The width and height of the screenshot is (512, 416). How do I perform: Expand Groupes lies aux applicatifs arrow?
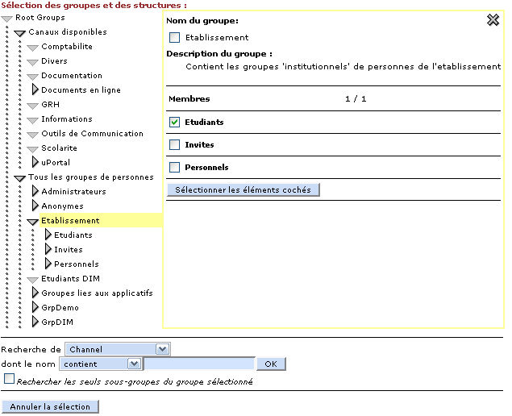pos(35,293)
